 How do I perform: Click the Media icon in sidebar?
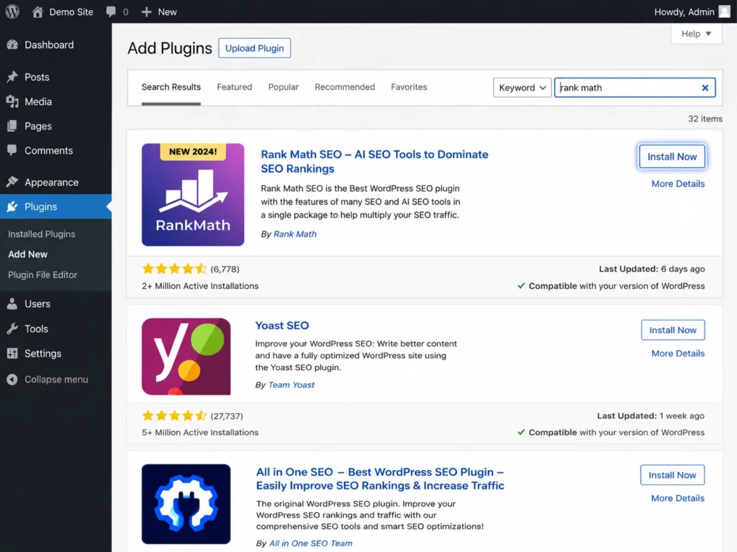pyautogui.click(x=12, y=101)
